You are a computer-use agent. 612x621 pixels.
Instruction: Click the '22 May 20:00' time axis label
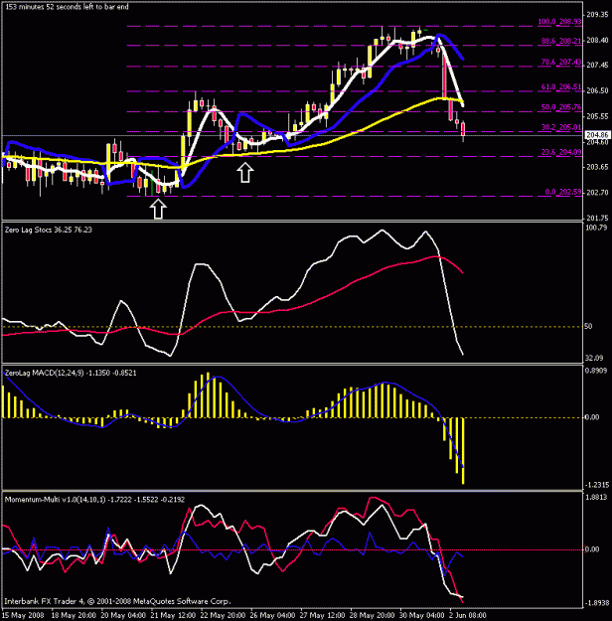(223, 615)
